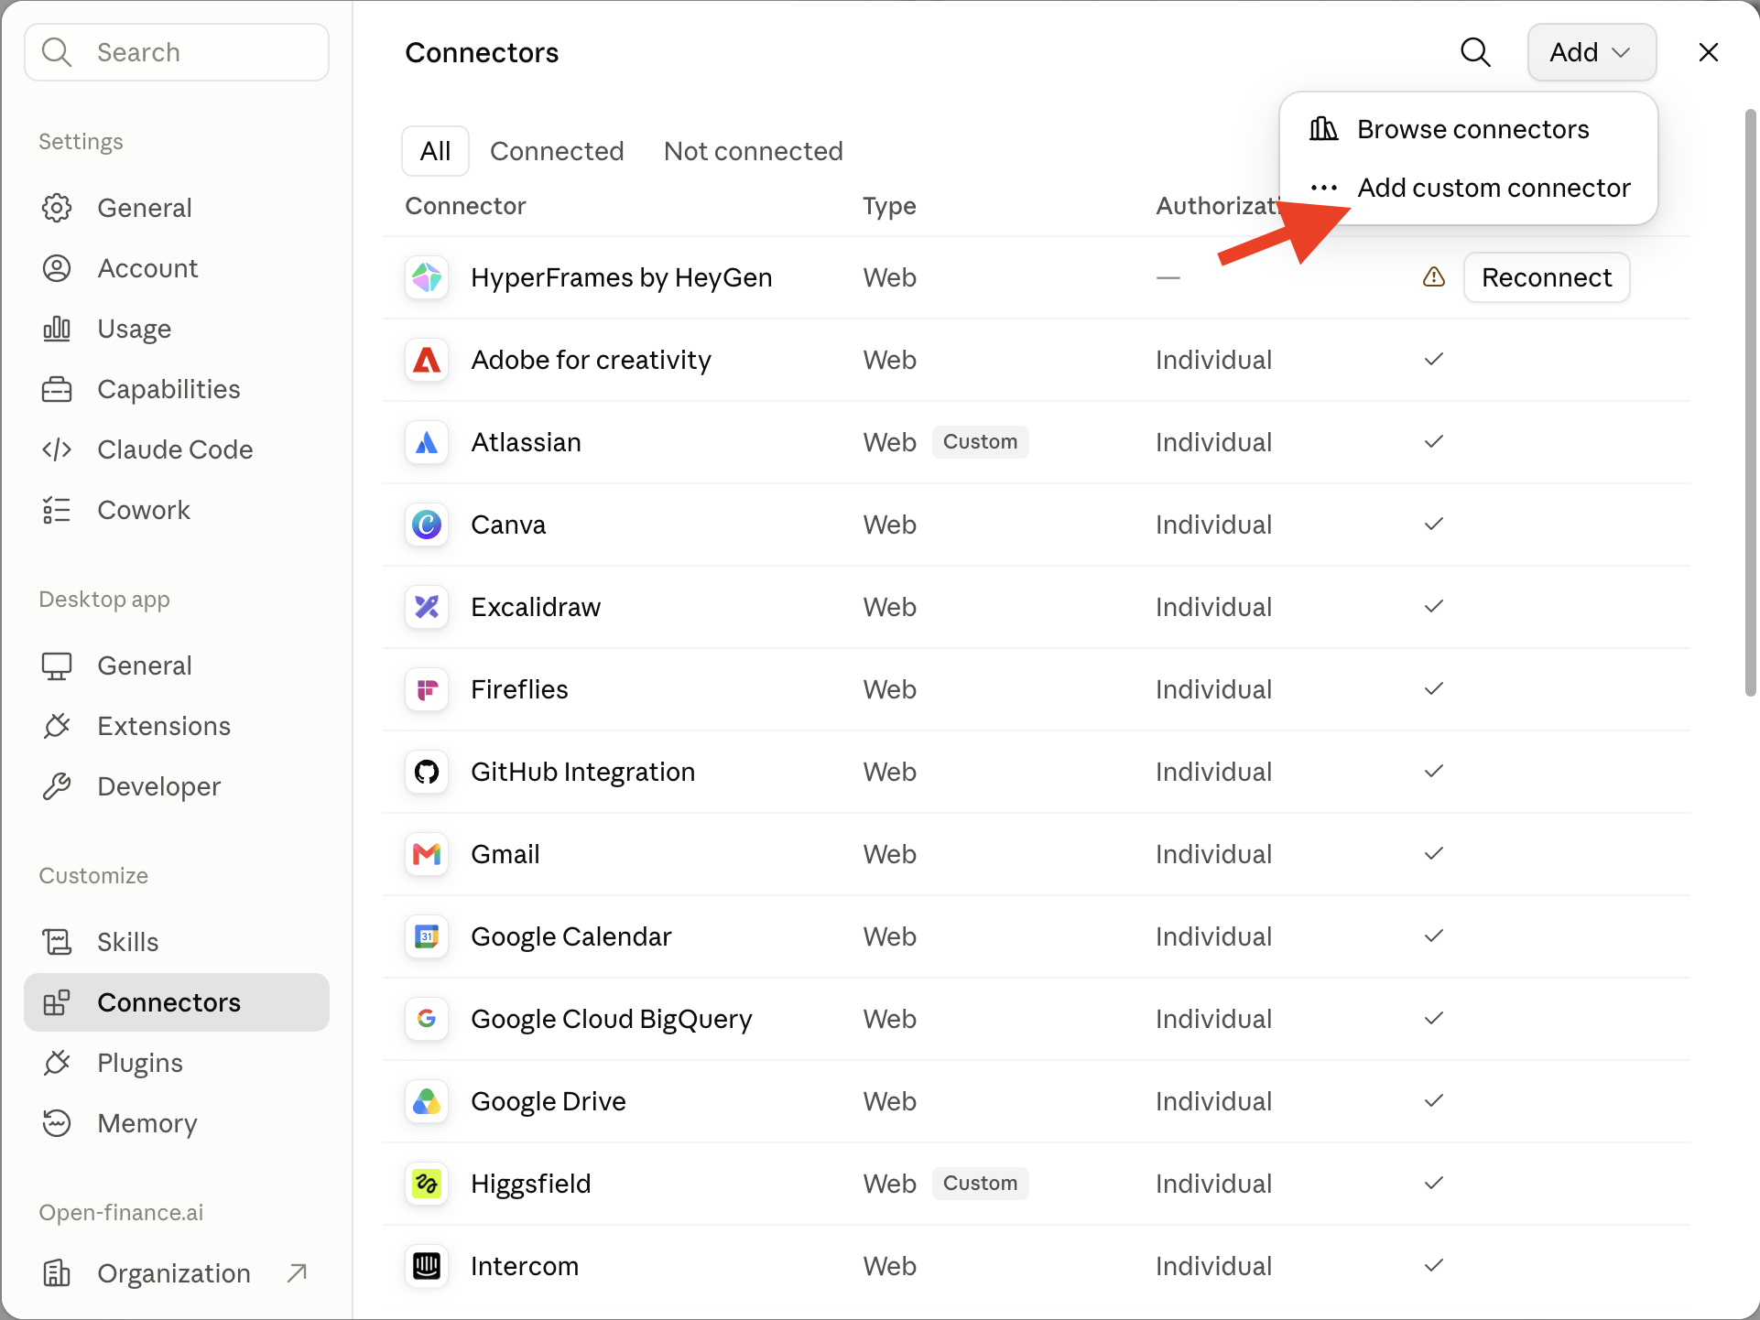This screenshot has width=1760, height=1320.
Task: Click the Account person icon
Action: tap(57, 268)
